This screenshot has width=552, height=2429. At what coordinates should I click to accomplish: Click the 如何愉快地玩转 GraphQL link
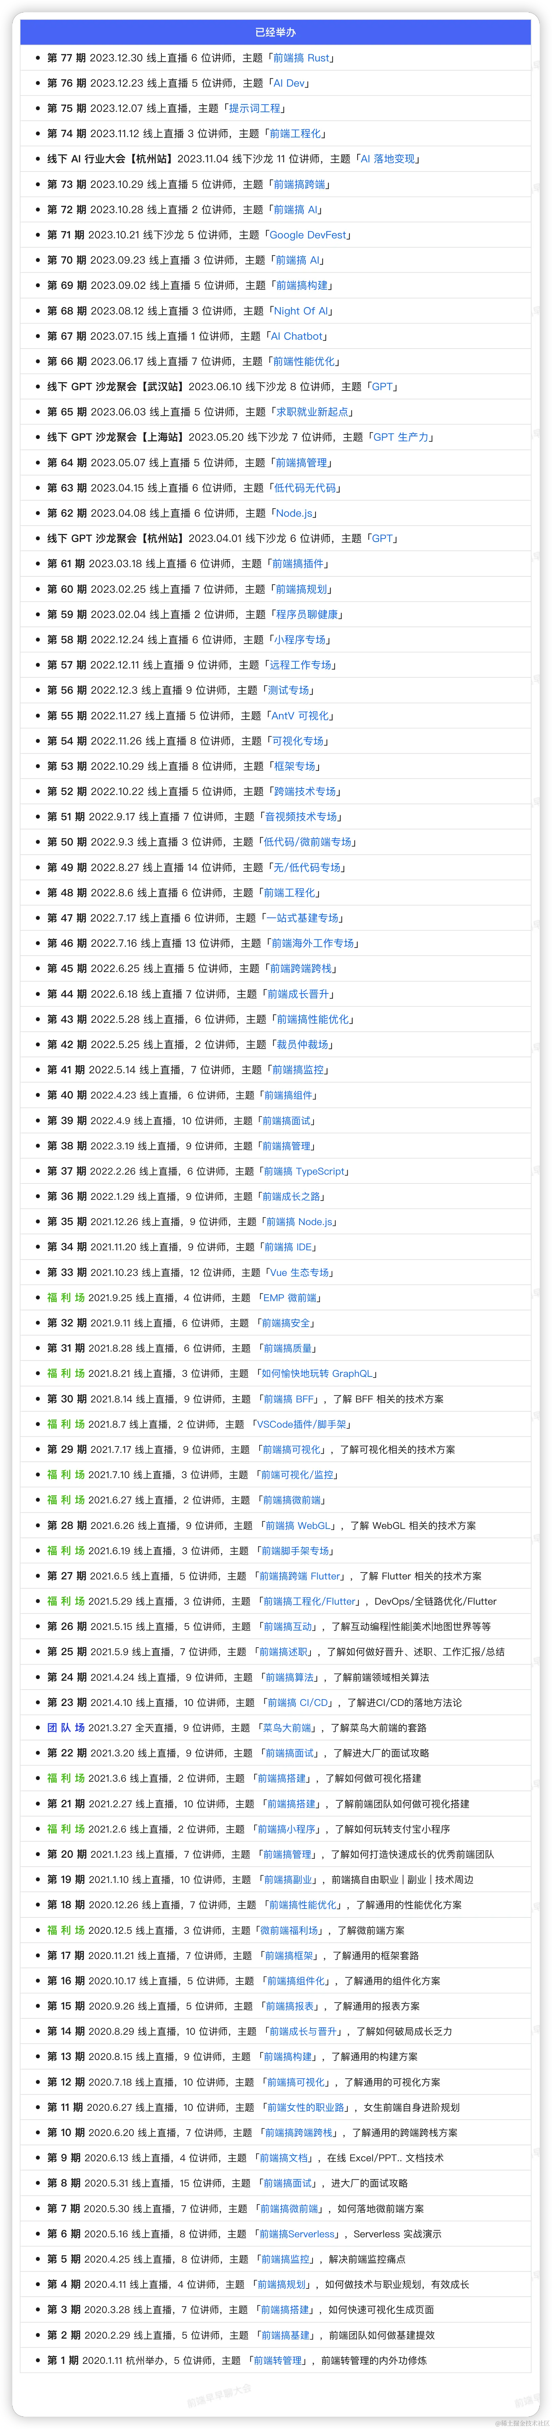[317, 1374]
